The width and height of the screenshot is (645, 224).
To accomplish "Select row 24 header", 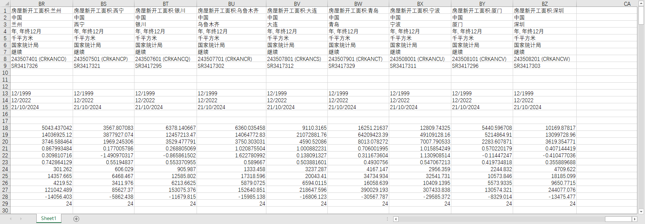I will coord(5,169).
